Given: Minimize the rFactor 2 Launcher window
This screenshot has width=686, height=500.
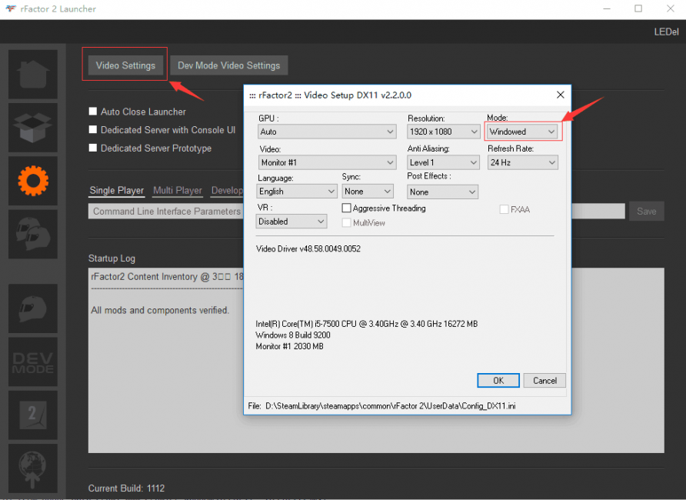Looking at the screenshot, I should coord(607,8).
